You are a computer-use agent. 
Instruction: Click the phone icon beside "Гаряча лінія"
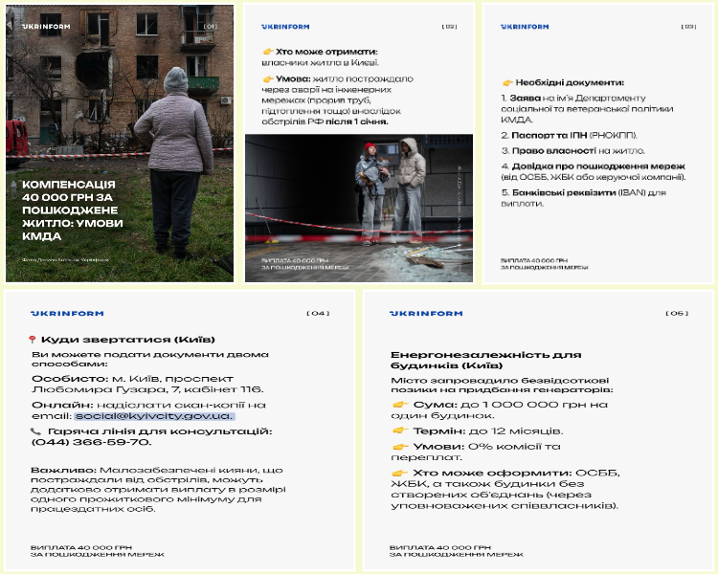[35, 431]
